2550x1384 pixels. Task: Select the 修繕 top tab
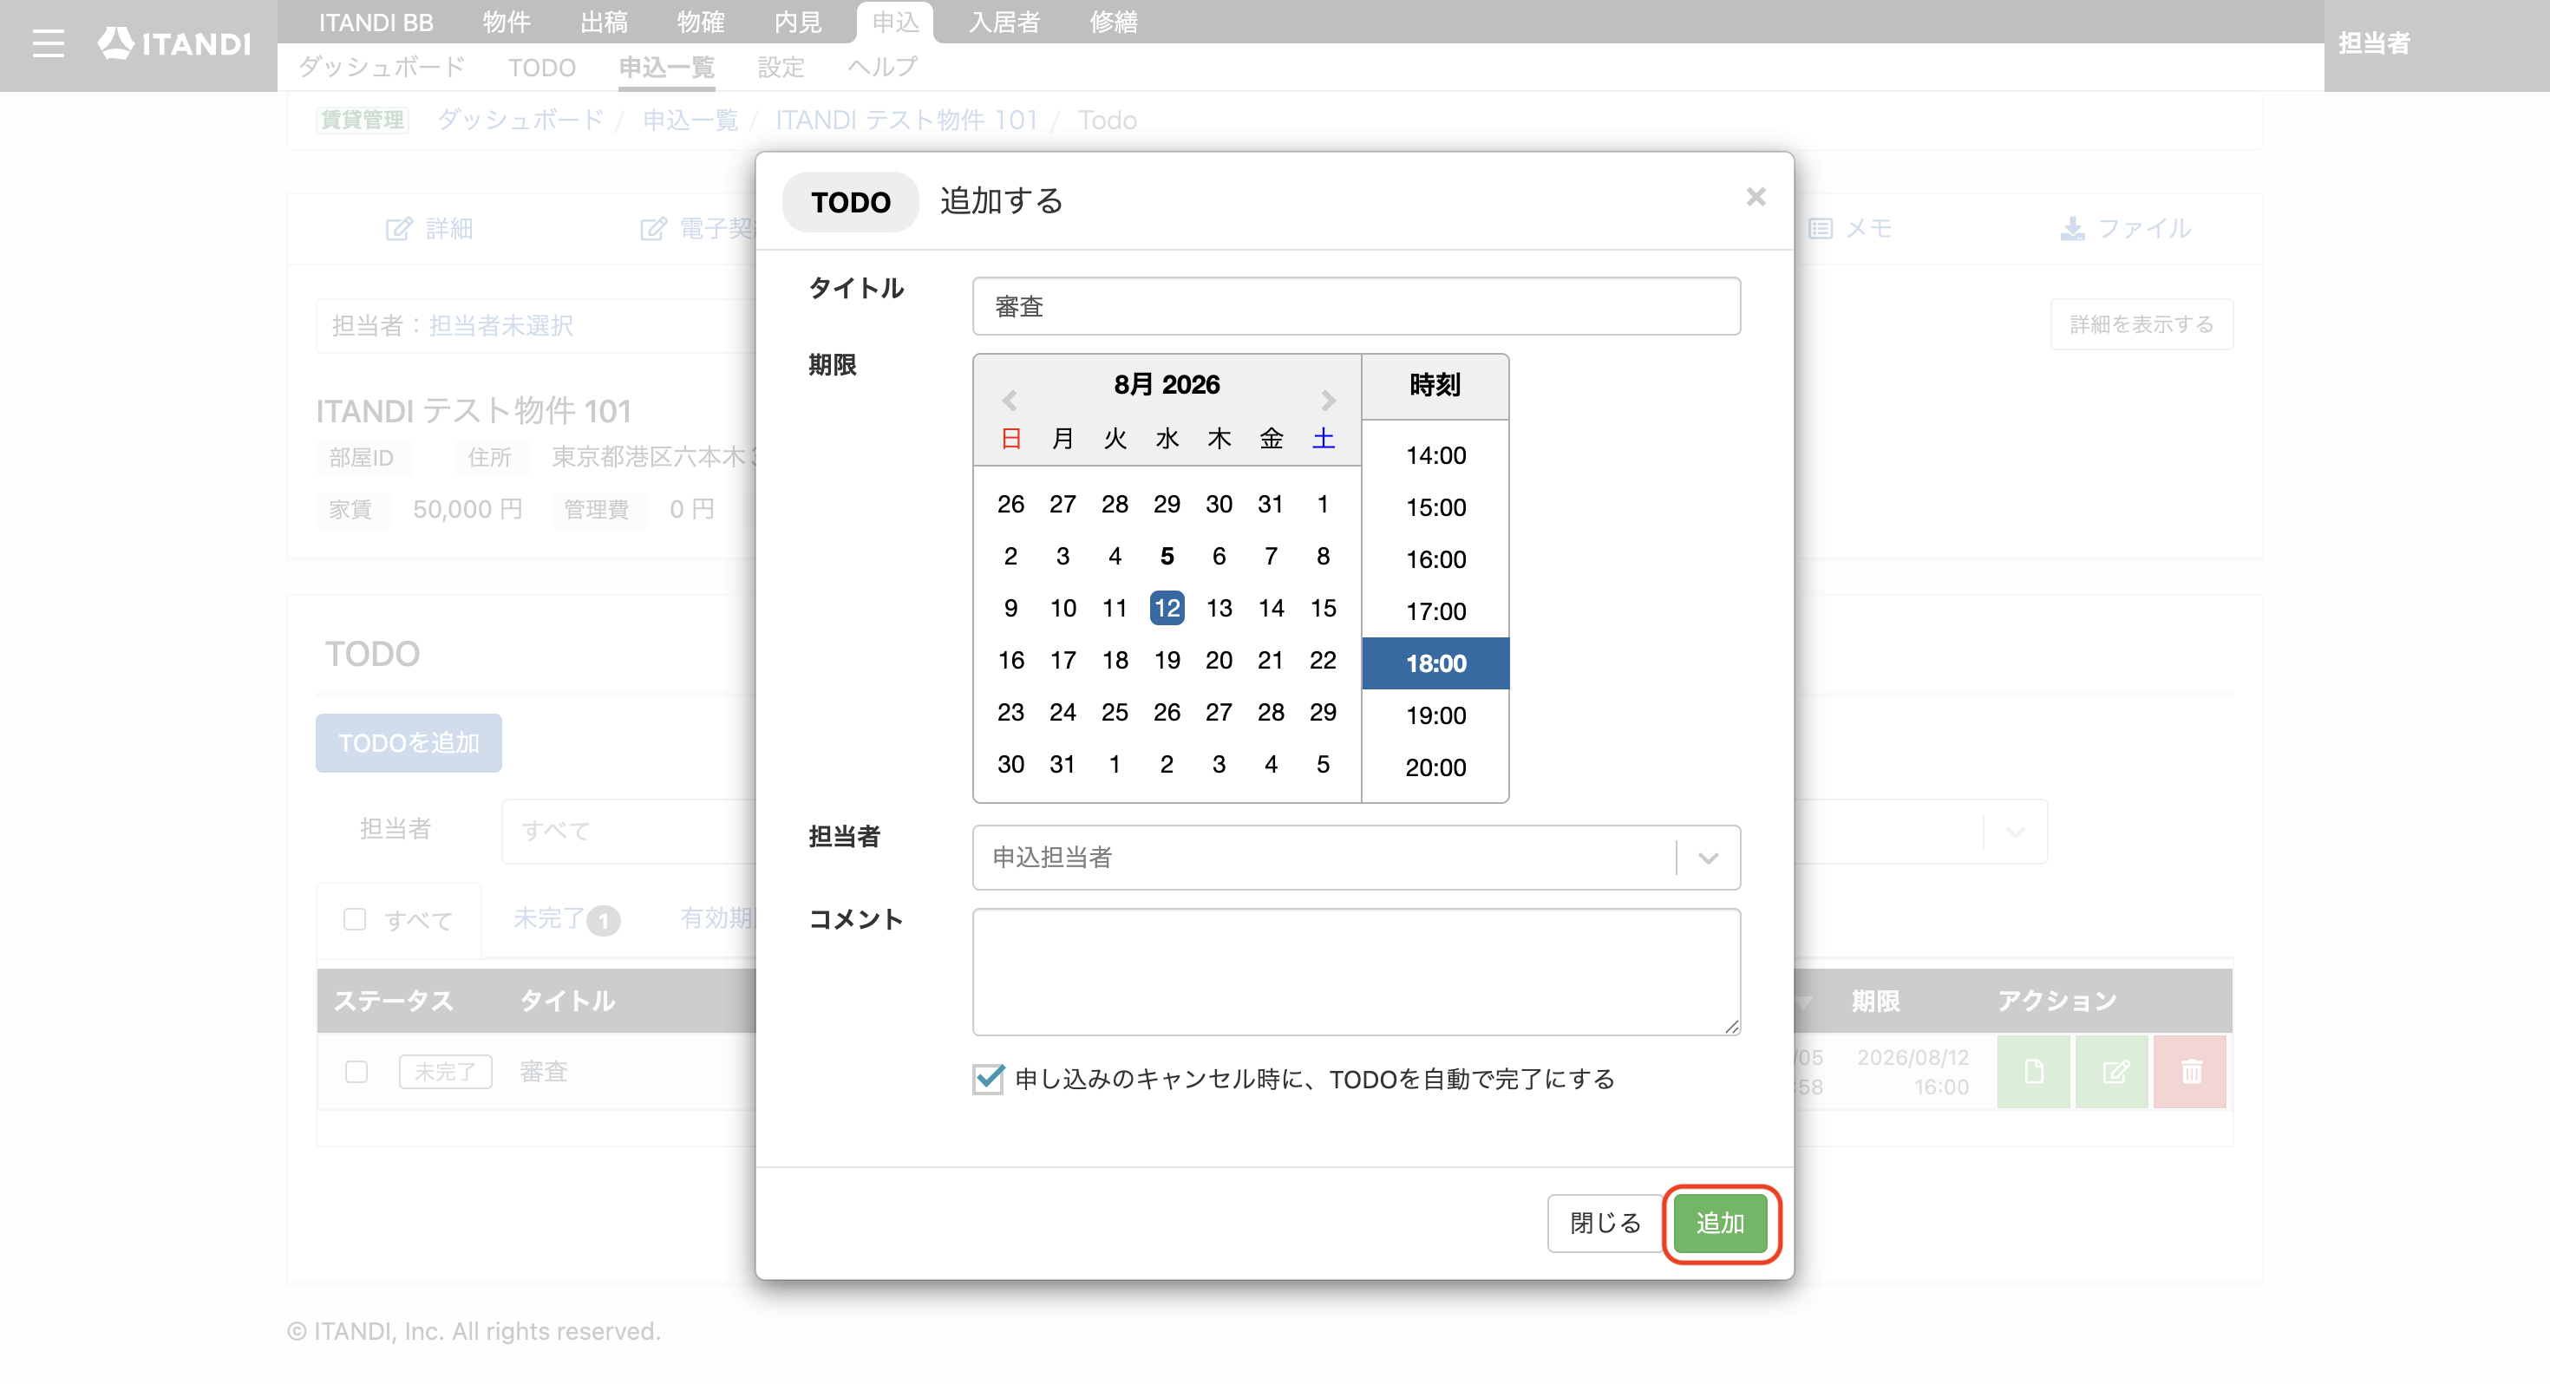point(1114,22)
